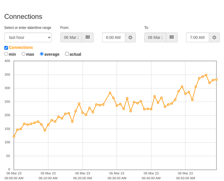Viewport: 224px width, 181px height.
Task: Select the max radio button
Action: pos(23,54)
